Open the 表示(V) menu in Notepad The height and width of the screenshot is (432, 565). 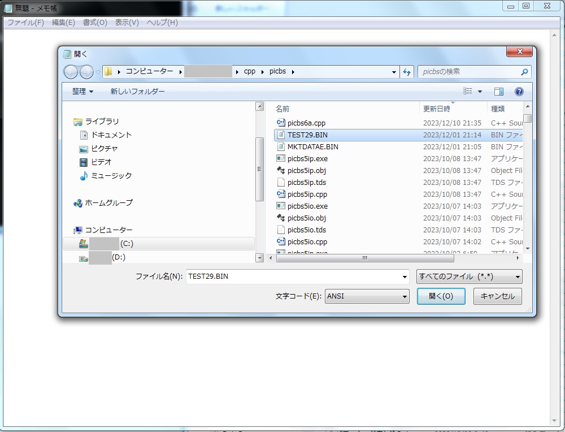pyautogui.click(x=127, y=23)
